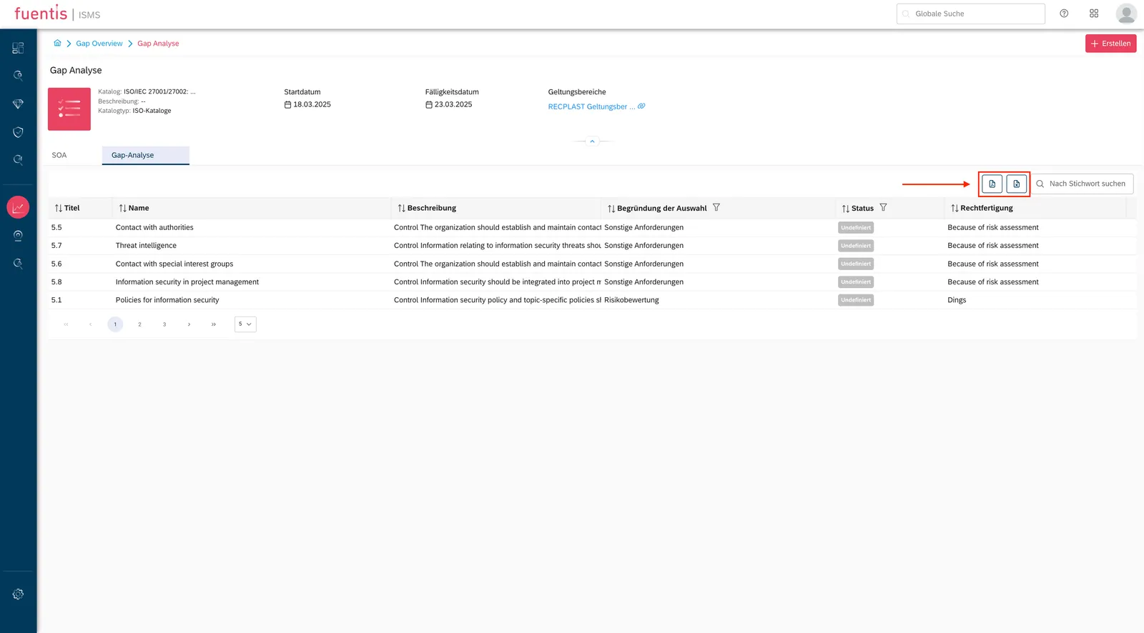Go to home via breadcrumb icon

point(57,43)
